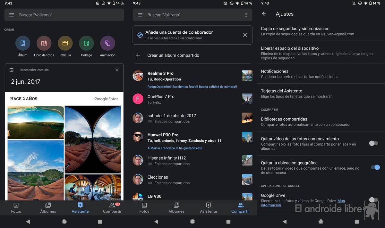Tap the Libro de fotos create icon
Viewport: 385px width, 228px height.
coord(44,43)
